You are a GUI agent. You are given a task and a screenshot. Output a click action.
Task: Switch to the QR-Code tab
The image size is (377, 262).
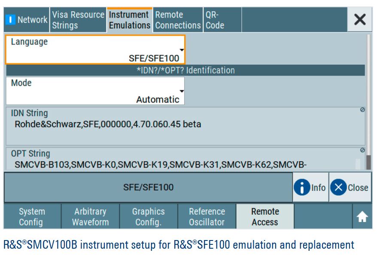[222, 19]
